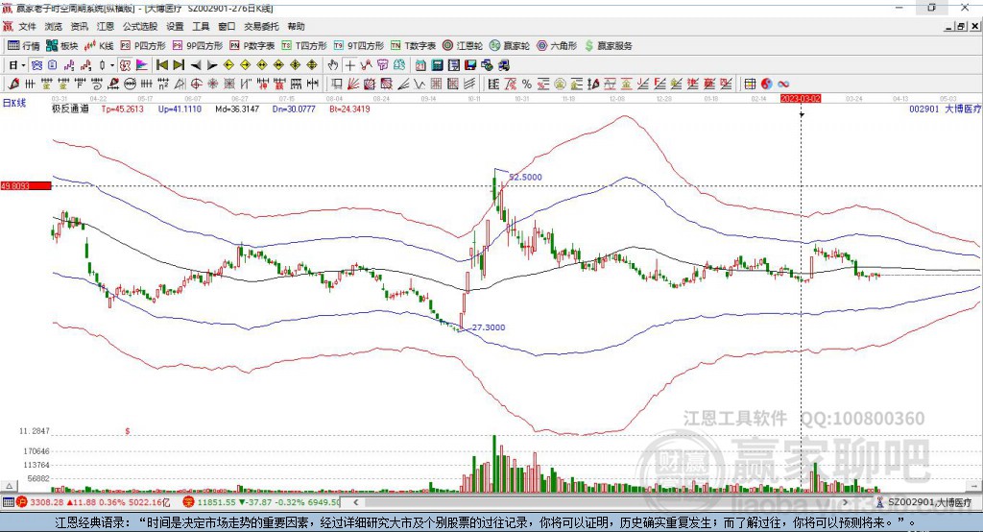The height and width of the screenshot is (532, 983).
Task: Open the grid table icon
Action: tap(750, 85)
